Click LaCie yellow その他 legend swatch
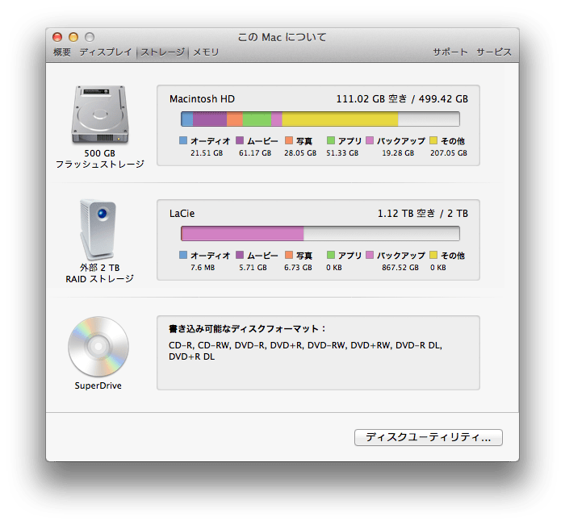 pos(433,255)
